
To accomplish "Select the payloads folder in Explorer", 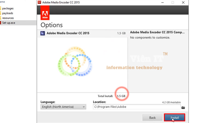I will coord(8,13).
